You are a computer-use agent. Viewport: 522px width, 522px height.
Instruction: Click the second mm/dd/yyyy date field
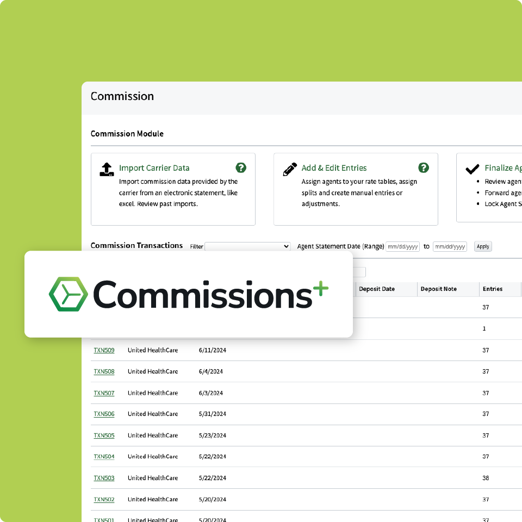[x=450, y=246]
